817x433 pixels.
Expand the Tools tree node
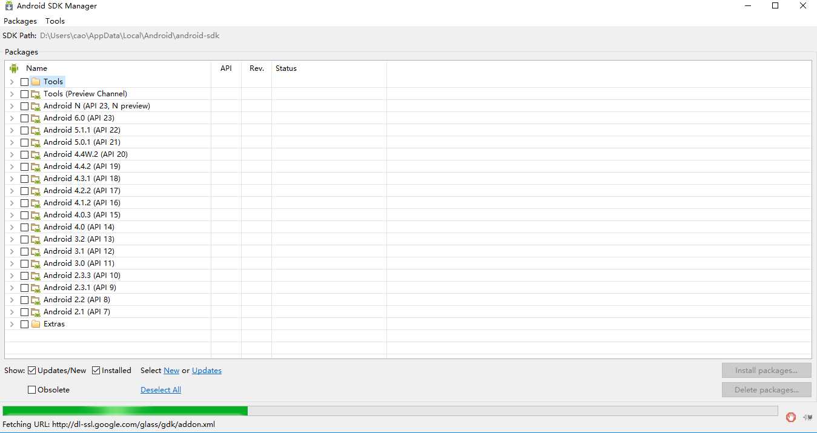pyautogui.click(x=12, y=82)
